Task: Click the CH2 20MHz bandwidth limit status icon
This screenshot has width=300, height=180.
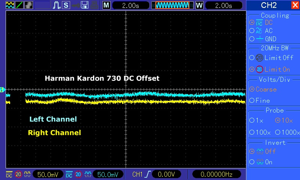Action: coord(78,174)
